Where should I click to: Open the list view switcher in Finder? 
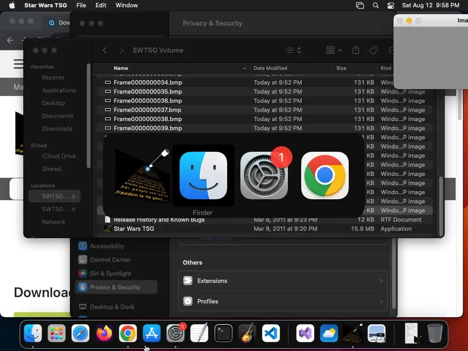pyautogui.click(x=293, y=50)
